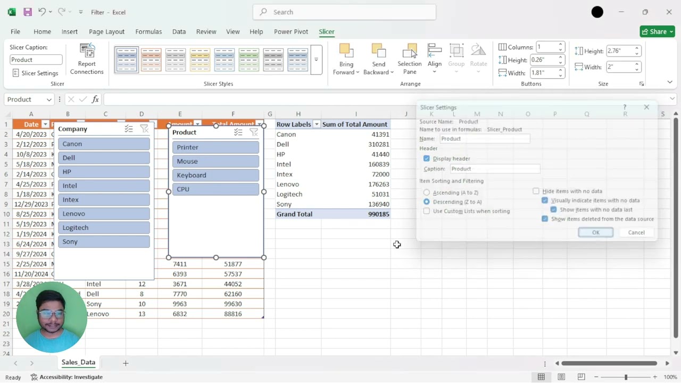Open Slicer Settings from the ribbon
Screen dimensions: 681x383
point(35,73)
